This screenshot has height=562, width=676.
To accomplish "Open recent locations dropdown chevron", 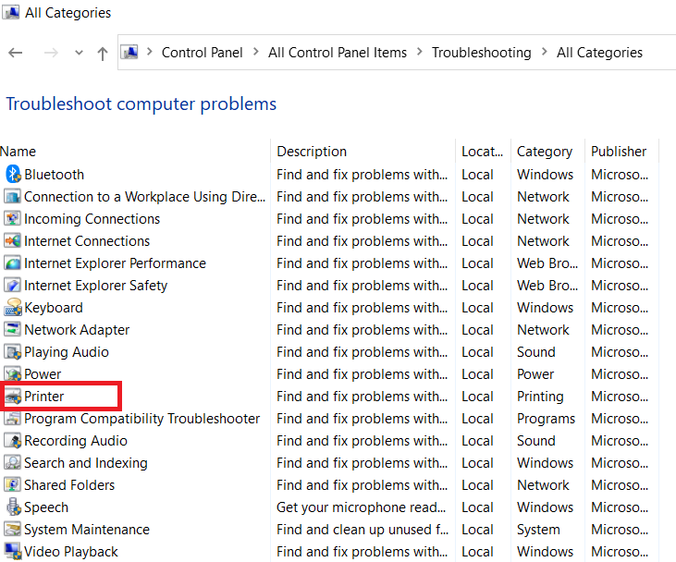I will pyautogui.click(x=79, y=53).
